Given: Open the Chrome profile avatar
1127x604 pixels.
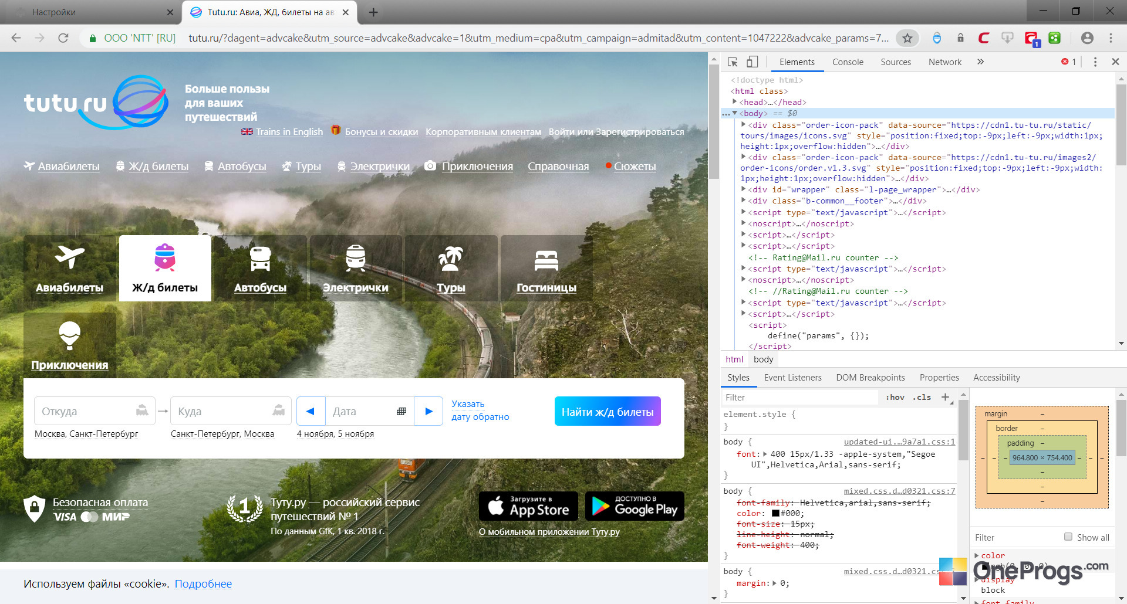Looking at the screenshot, I should (1087, 38).
